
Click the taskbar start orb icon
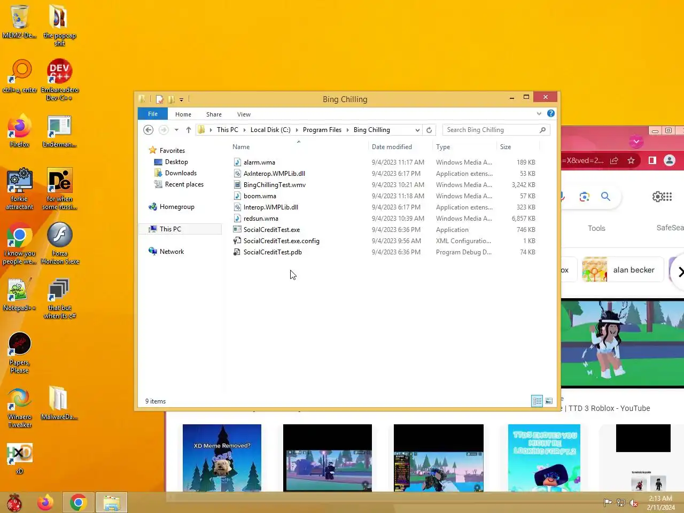coord(14,503)
